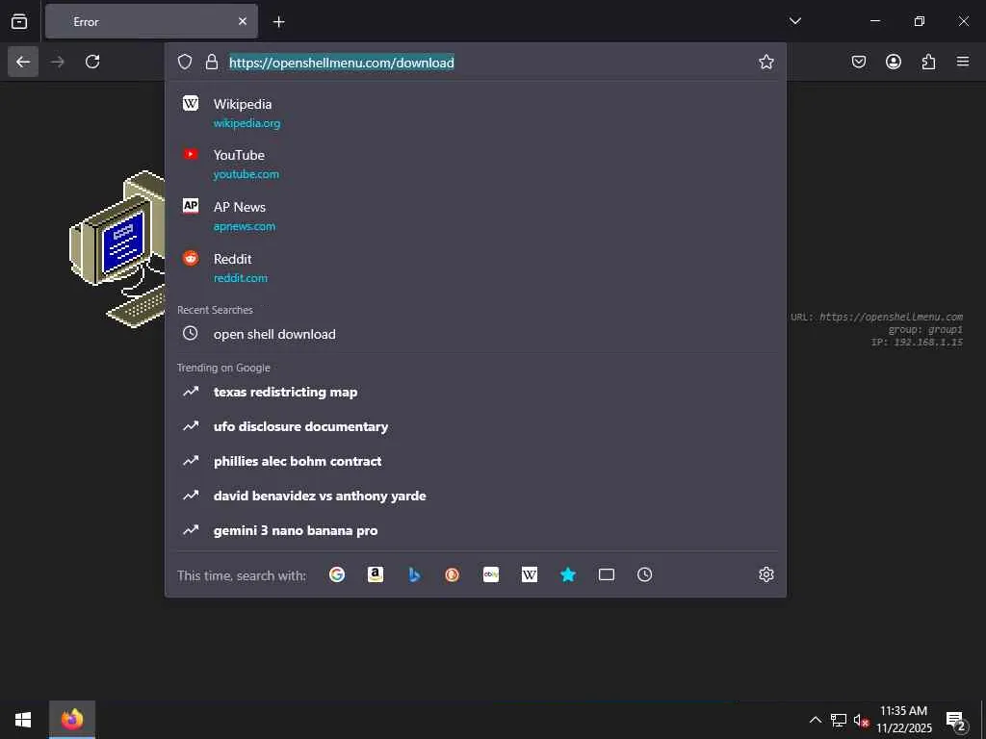The width and height of the screenshot is (986, 739).
Task: Expand the list all tabs chevron
Action: (794, 21)
